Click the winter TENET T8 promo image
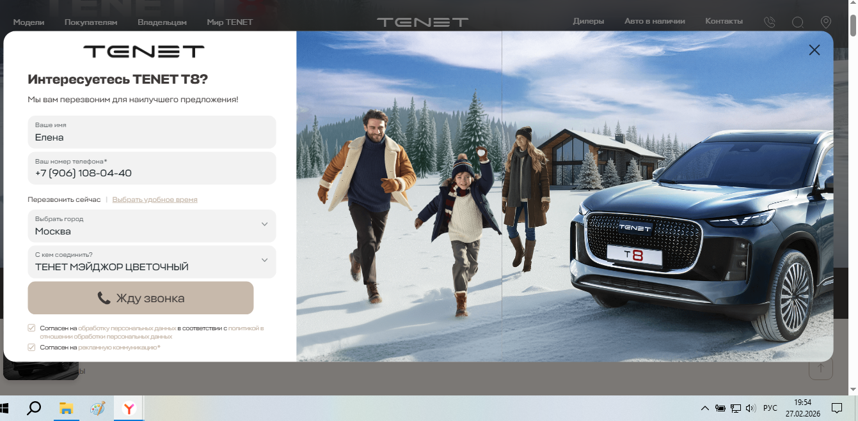 click(564, 196)
